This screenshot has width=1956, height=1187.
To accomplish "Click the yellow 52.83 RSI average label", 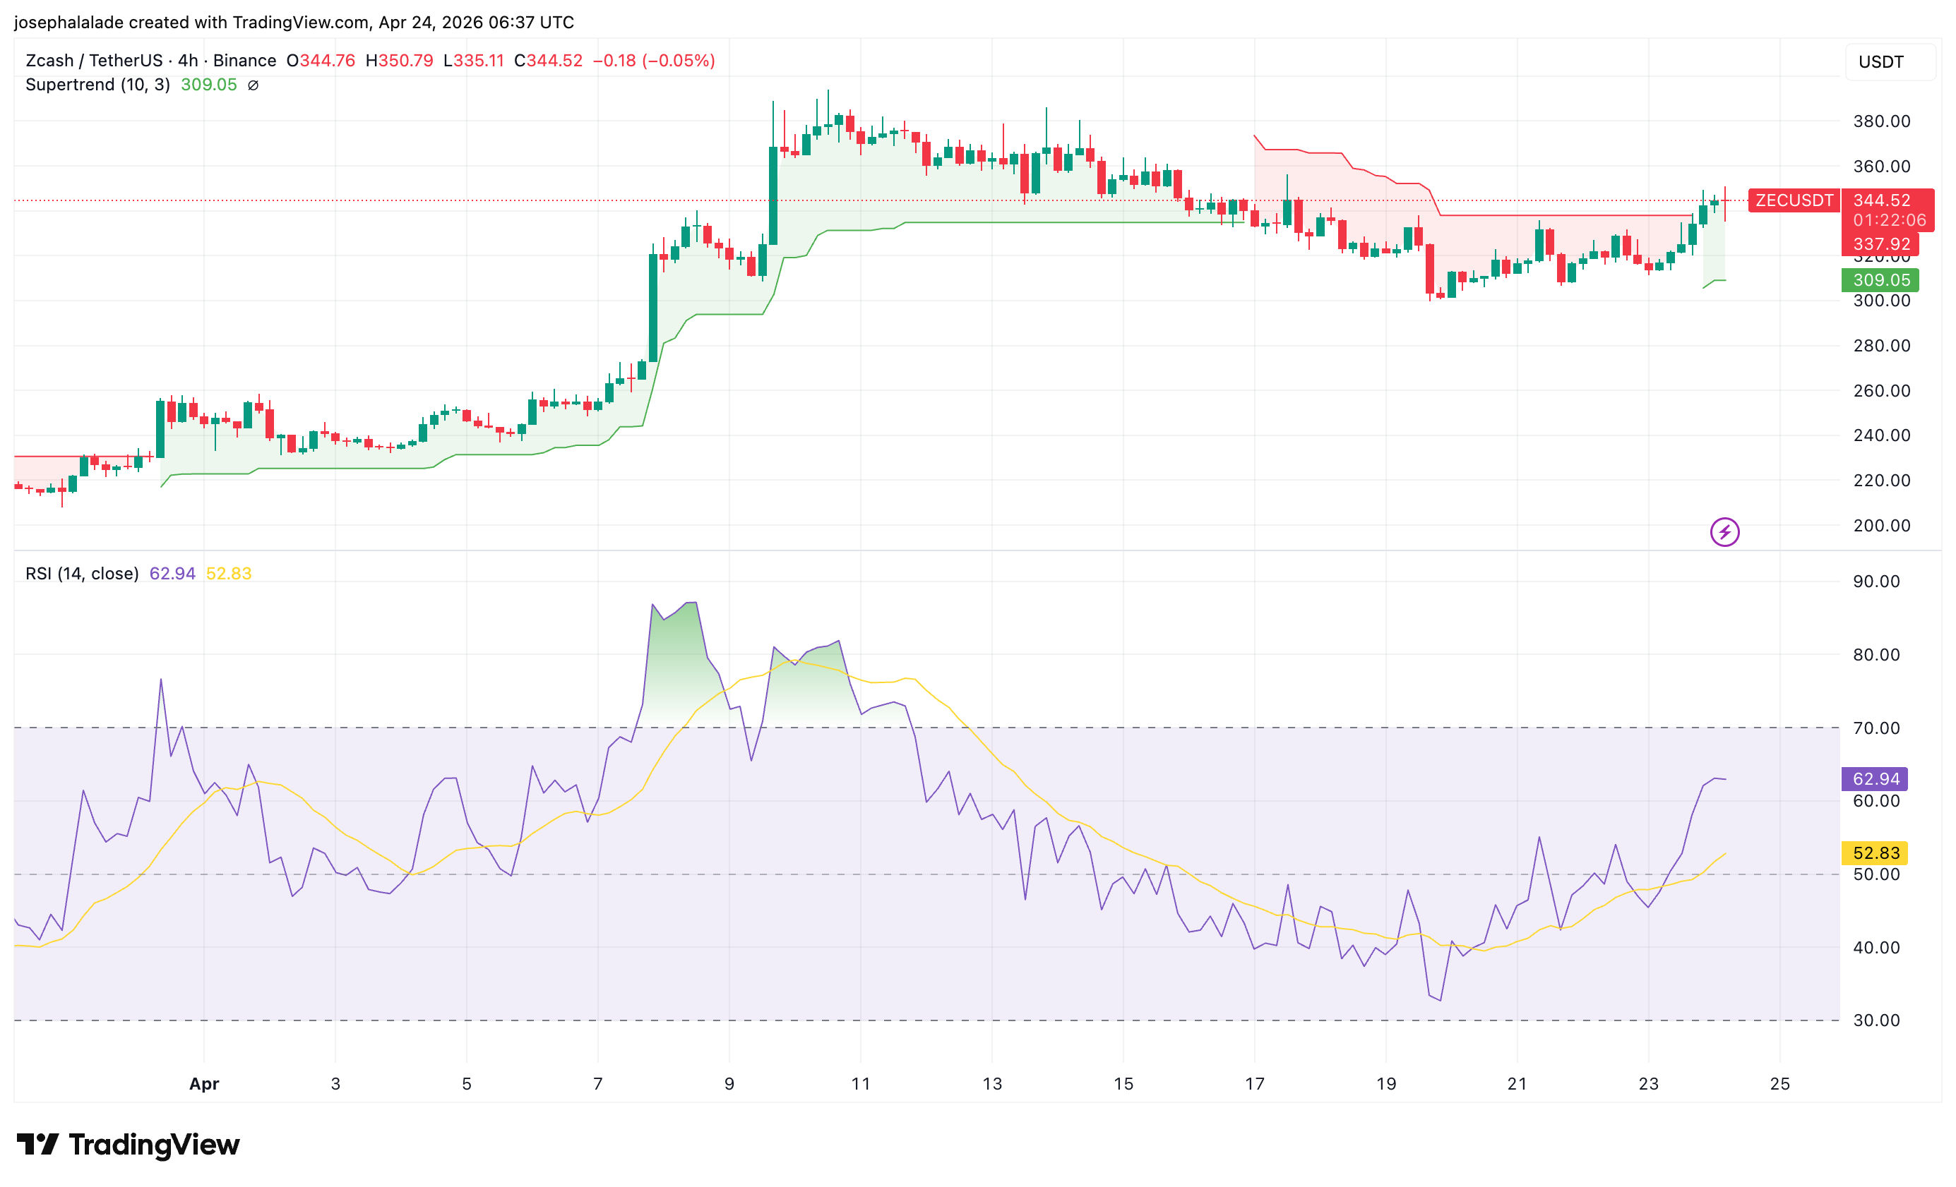I will [1875, 853].
